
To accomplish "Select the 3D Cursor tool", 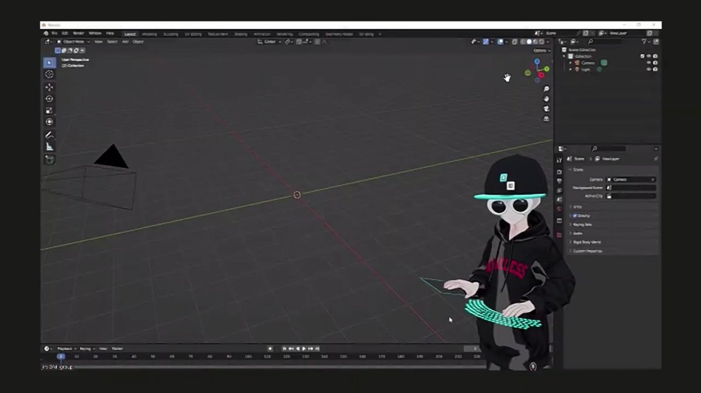I will [50, 75].
